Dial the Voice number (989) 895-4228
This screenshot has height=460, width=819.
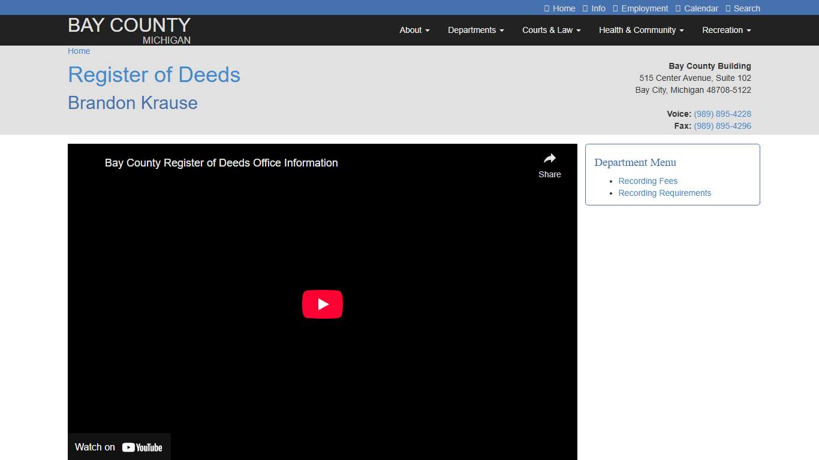click(722, 114)
